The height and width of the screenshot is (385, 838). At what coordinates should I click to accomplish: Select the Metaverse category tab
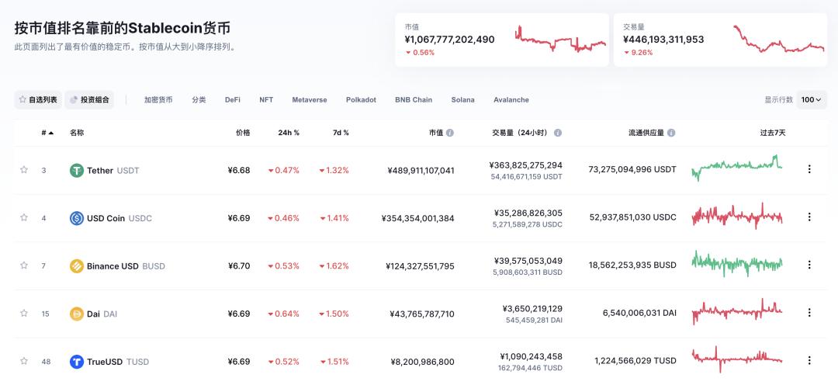[309, 99]
